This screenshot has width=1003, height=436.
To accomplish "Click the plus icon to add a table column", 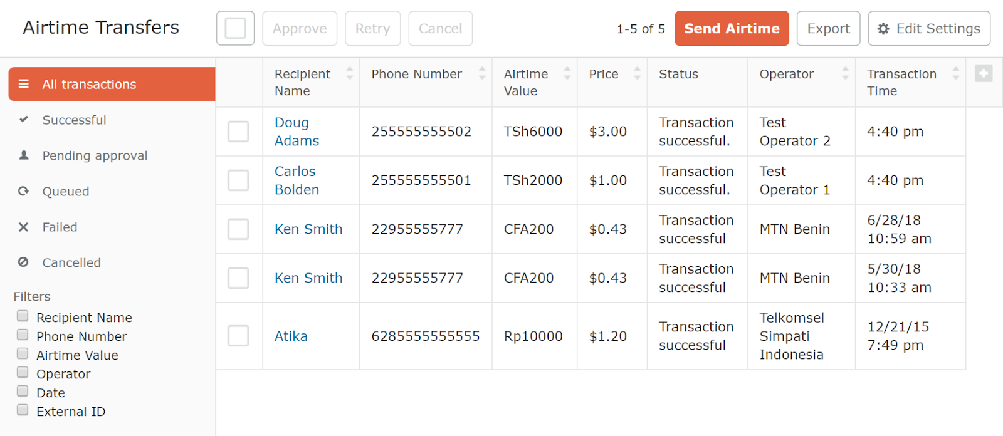I will tap(984, 74).
